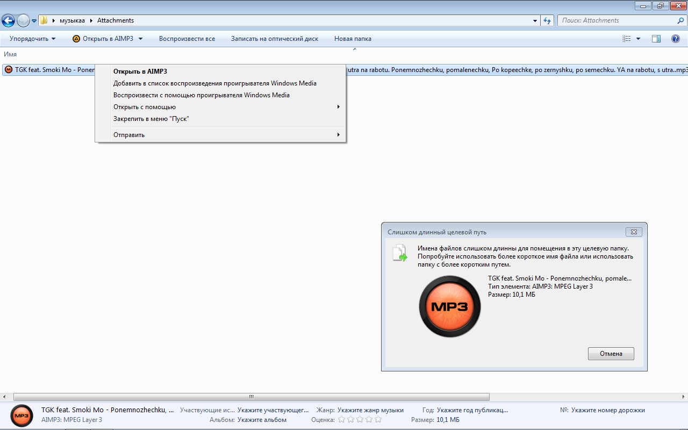
Task: Set rating to four stars in Оценка
Action: [x=369, y=420]
